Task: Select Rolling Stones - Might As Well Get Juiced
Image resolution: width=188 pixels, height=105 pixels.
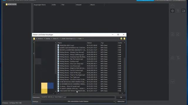Action: click(x=90, y=68)
